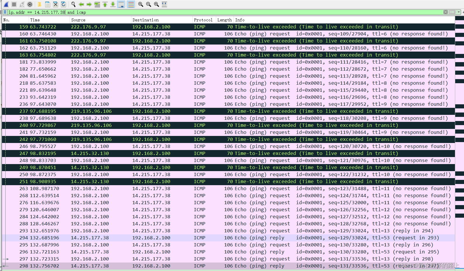Open the capture options gear icon
The width and height of the screenshot is (464, 271).
click(x=30, y=4)
